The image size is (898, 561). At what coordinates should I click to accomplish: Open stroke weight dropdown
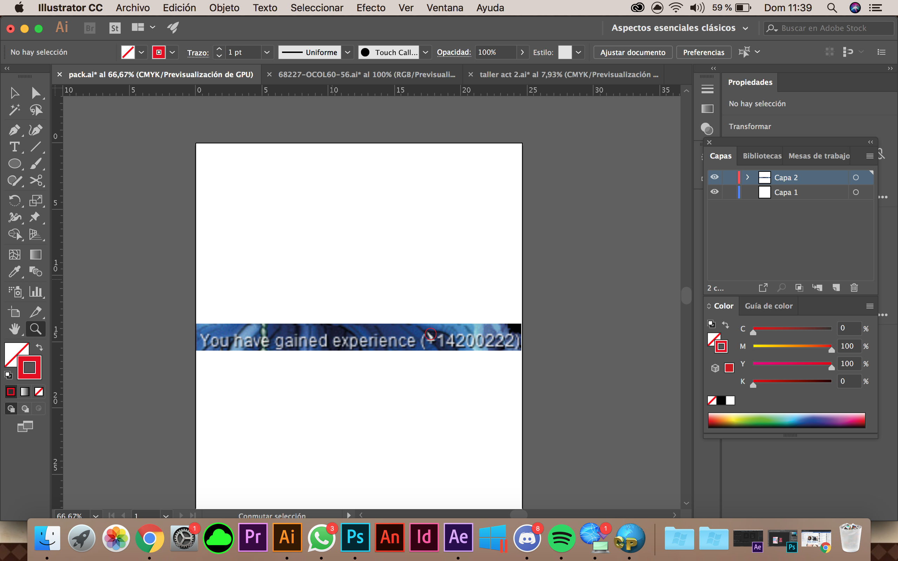267,52
